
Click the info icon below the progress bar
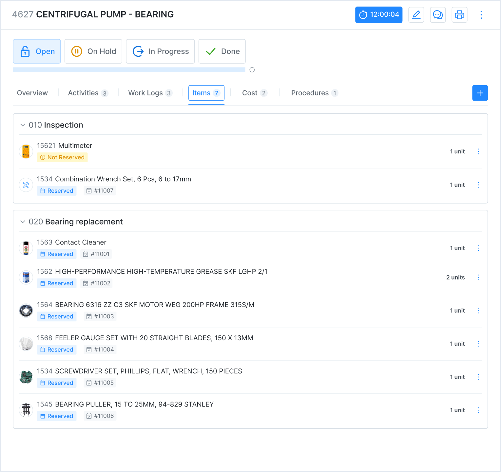(252, 69)
